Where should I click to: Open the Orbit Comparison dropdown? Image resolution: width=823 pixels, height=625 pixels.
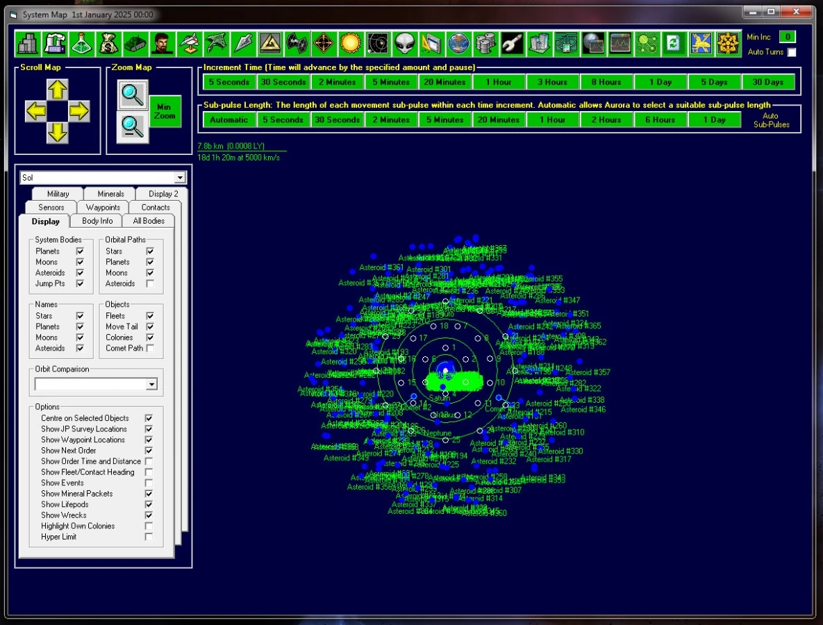coord(151,384)
